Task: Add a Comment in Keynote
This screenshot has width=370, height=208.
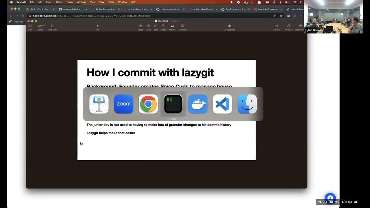Action: (x=182, y=27)
